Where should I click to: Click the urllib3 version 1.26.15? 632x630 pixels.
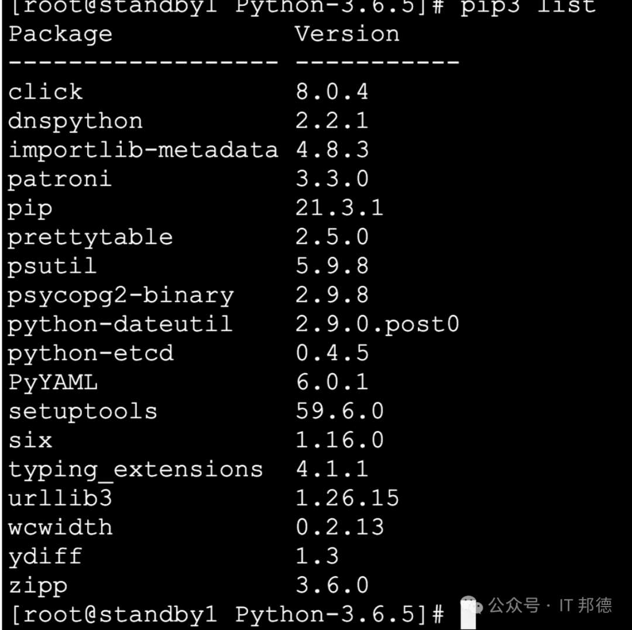click(x=347, y=498)
